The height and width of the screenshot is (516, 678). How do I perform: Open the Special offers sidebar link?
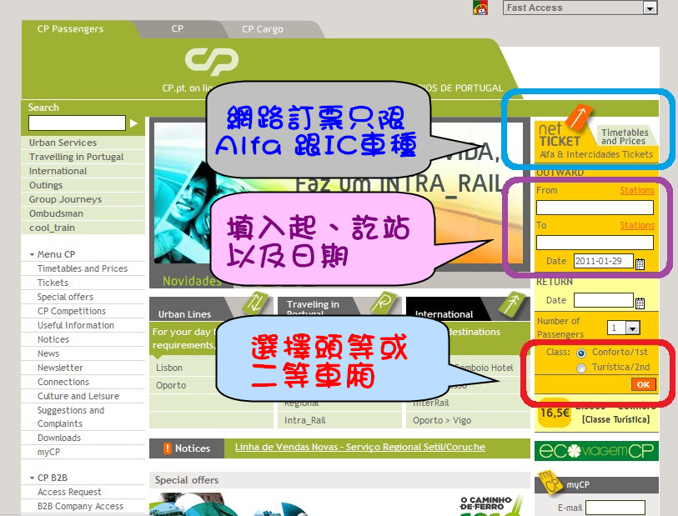pyautogui.click(x=65, y=298)
